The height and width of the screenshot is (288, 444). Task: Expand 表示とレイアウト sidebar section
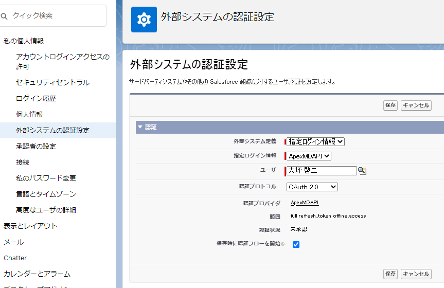[30, 226]
